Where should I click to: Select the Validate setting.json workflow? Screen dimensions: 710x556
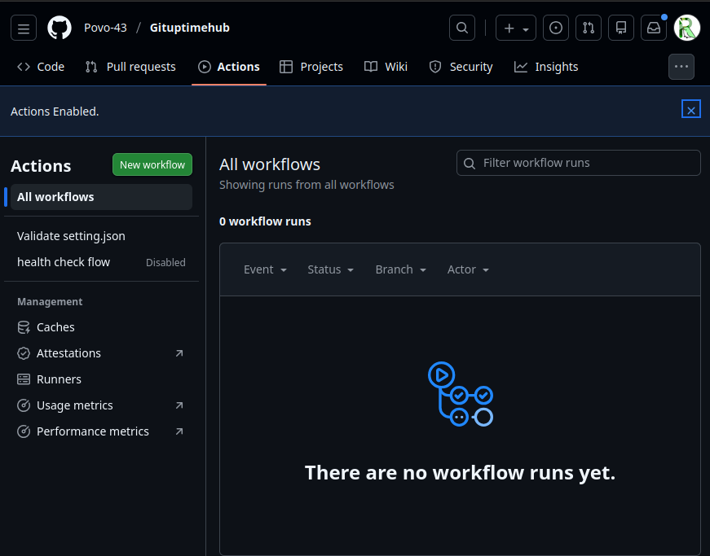(71, 236)
